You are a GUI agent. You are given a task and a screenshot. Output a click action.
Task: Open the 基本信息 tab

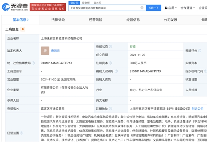pos(21,20)
